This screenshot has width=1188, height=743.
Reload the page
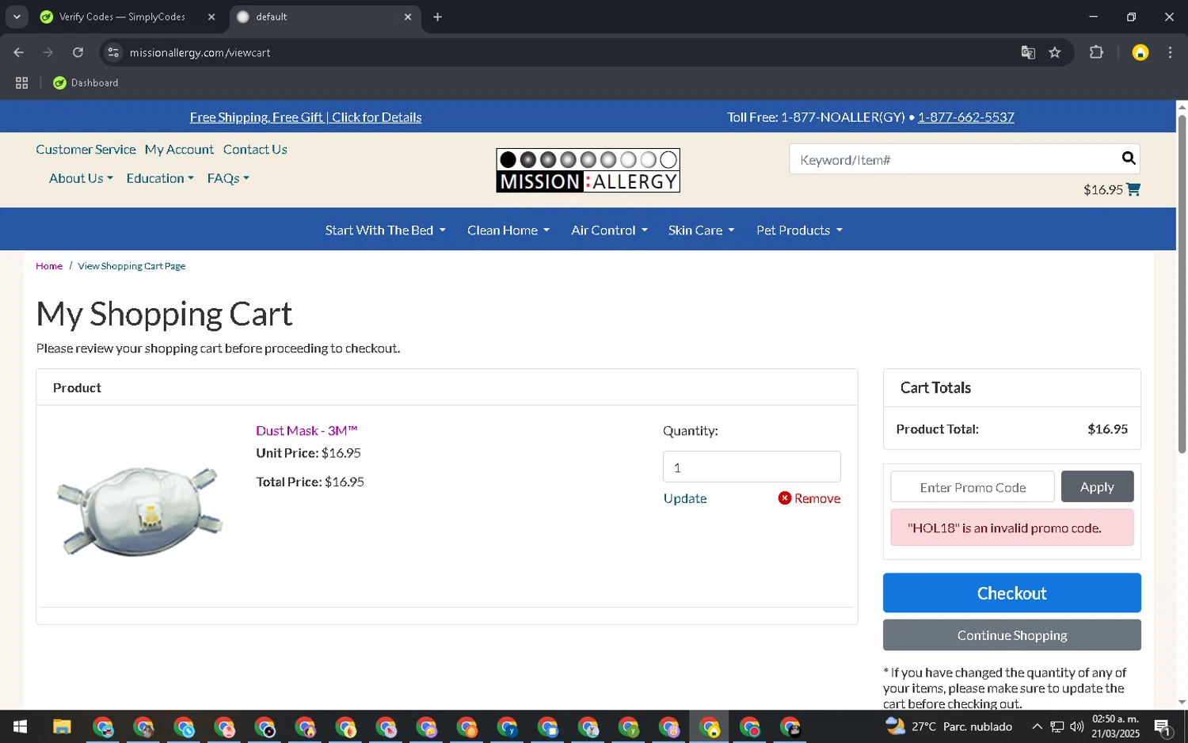78,52
